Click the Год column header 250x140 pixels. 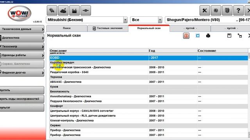[x=173, y=51]
